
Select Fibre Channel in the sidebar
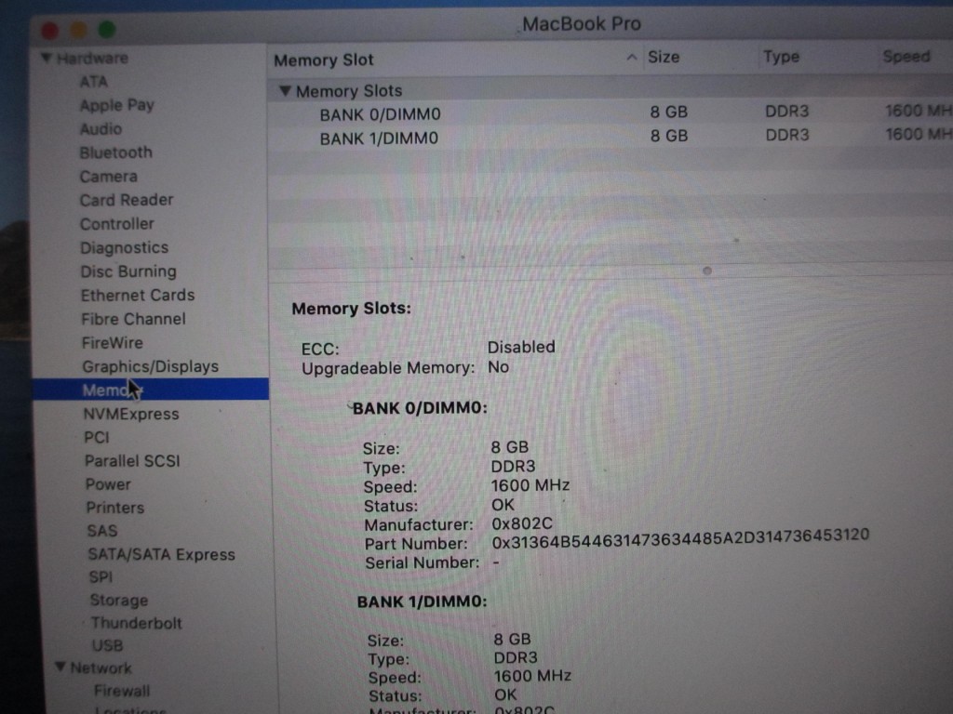click(133, 319)
